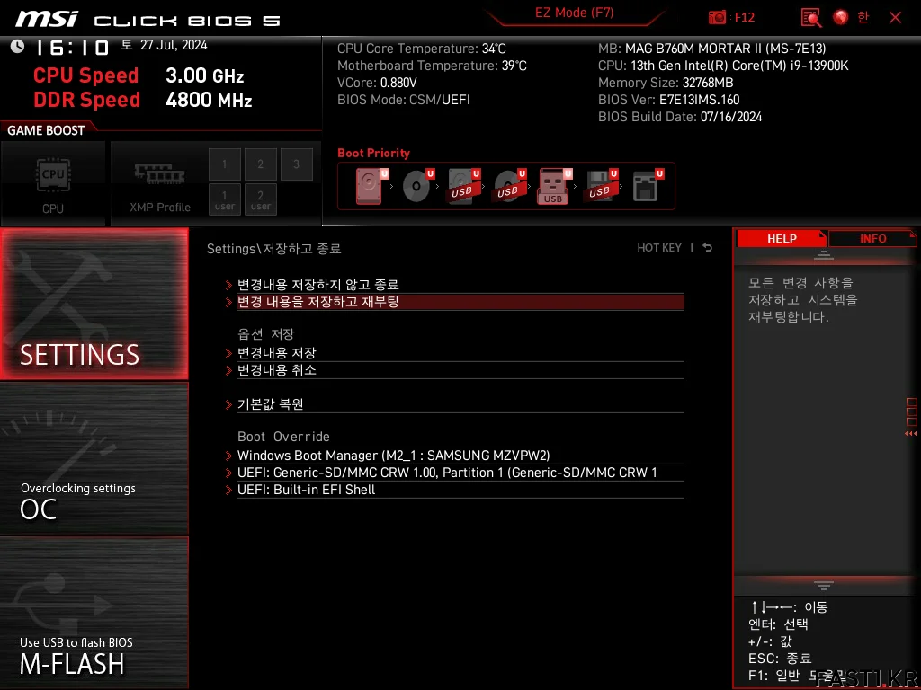Select XMP user profile 2
Viewport: 921px width, 690px height.
[260, 199]
